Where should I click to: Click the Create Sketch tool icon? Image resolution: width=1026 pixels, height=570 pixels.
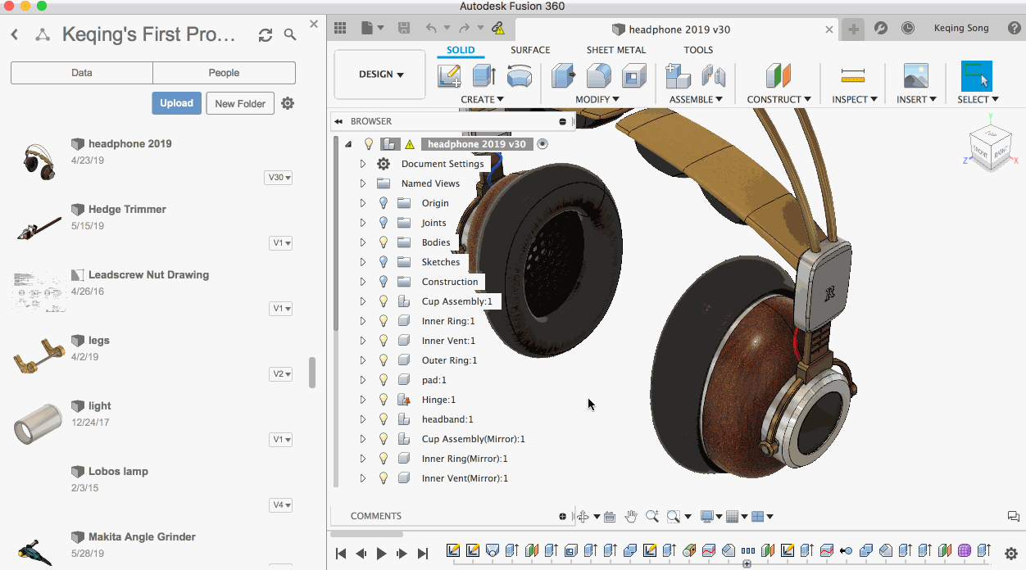pos(449,76)
